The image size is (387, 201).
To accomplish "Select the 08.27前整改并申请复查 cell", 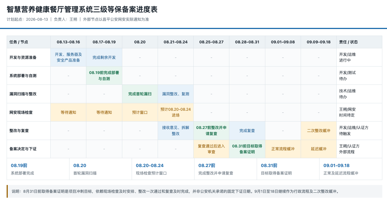I will click(211, 131).
